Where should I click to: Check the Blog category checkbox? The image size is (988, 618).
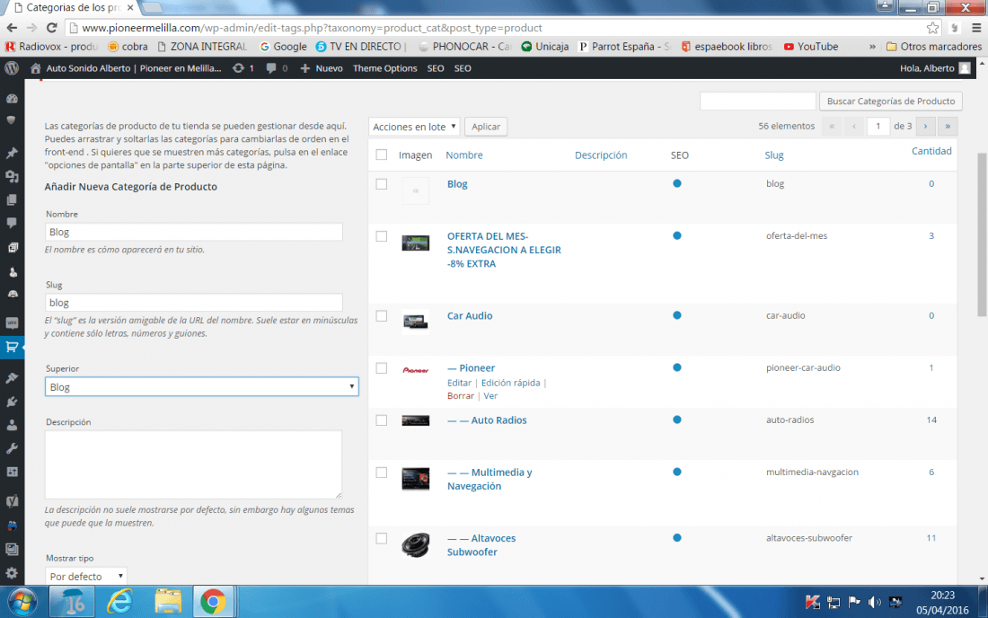381,184
